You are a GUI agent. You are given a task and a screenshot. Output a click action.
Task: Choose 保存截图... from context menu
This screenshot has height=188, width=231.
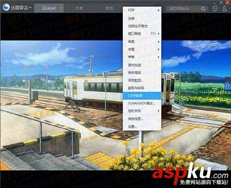142,81
